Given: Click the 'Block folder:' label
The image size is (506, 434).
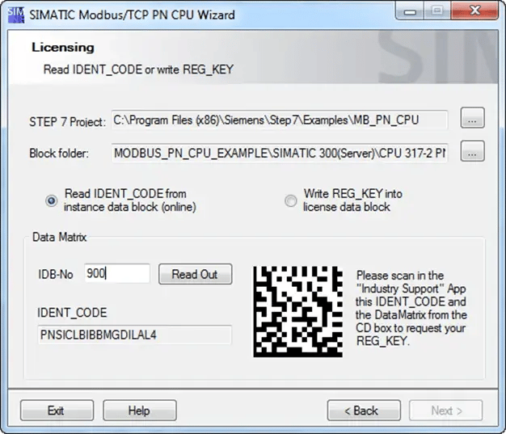Looking at the screenshot, I should click(59, 154).
